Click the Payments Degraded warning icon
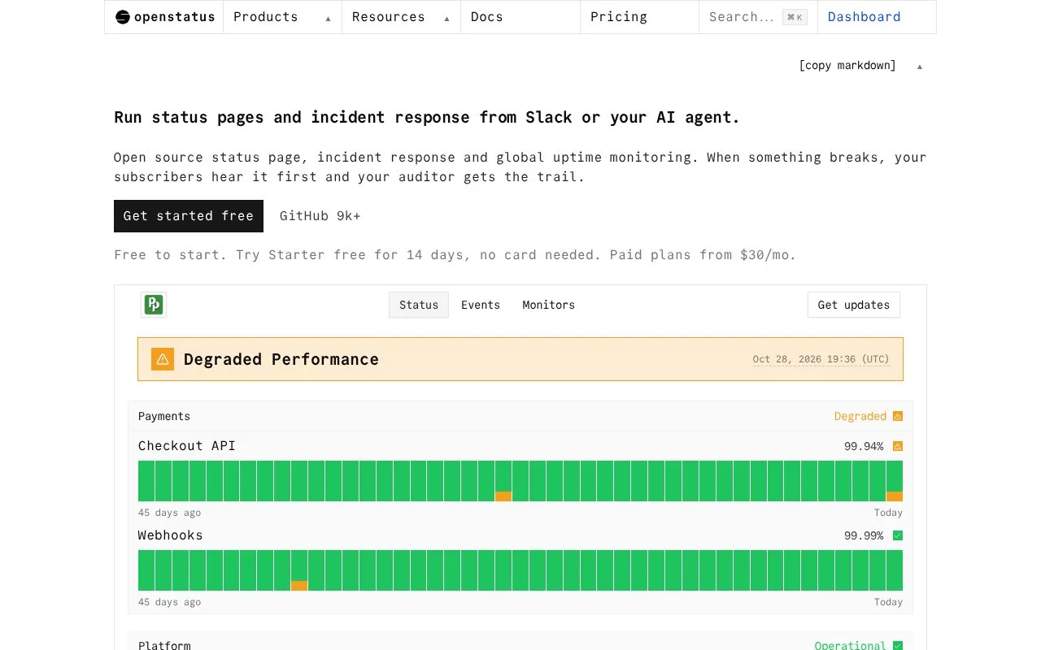The width and height of the screenshot is (1041, 650). [x=898, y=416]
